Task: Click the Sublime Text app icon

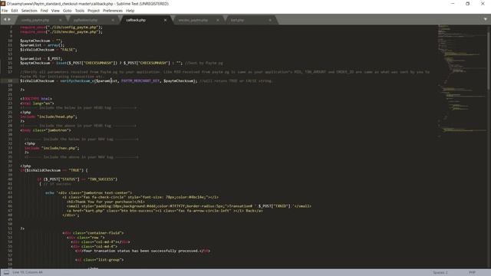Action: pos(3,3)
